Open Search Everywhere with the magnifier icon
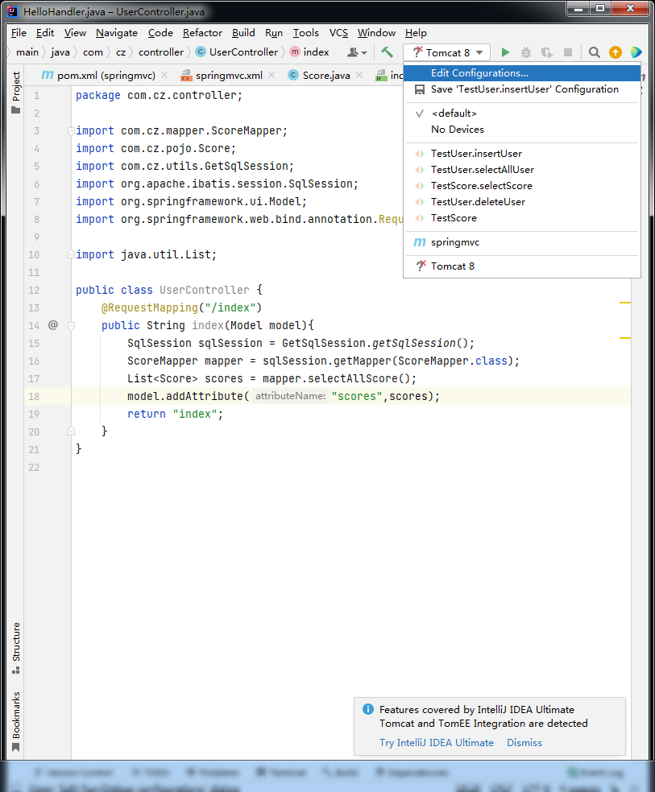The width and height of the screenshot is (655, 792). coord(593,52)
